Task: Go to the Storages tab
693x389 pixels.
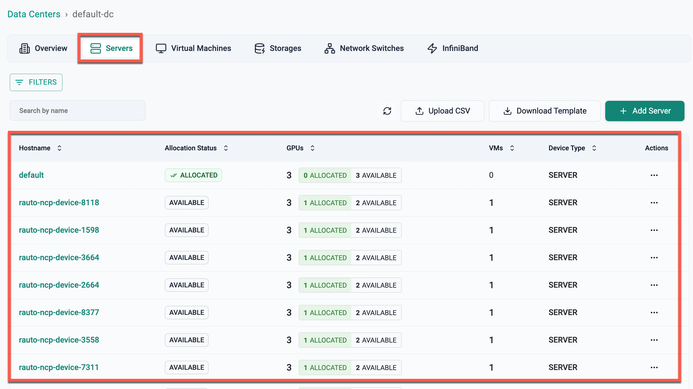Action: tap(278, 48)
